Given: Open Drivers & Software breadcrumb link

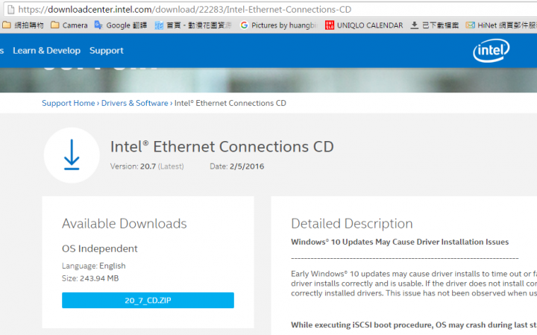Looking at the screenshot, I should pos(135,103).
